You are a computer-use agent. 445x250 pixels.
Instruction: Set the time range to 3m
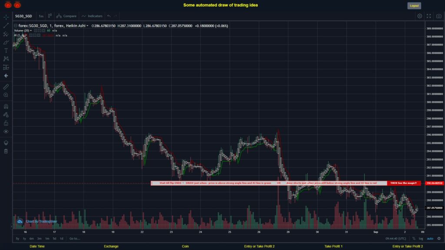40,239
